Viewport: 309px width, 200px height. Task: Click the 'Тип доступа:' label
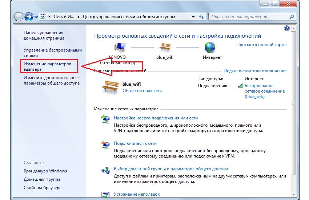click(210, 79)
